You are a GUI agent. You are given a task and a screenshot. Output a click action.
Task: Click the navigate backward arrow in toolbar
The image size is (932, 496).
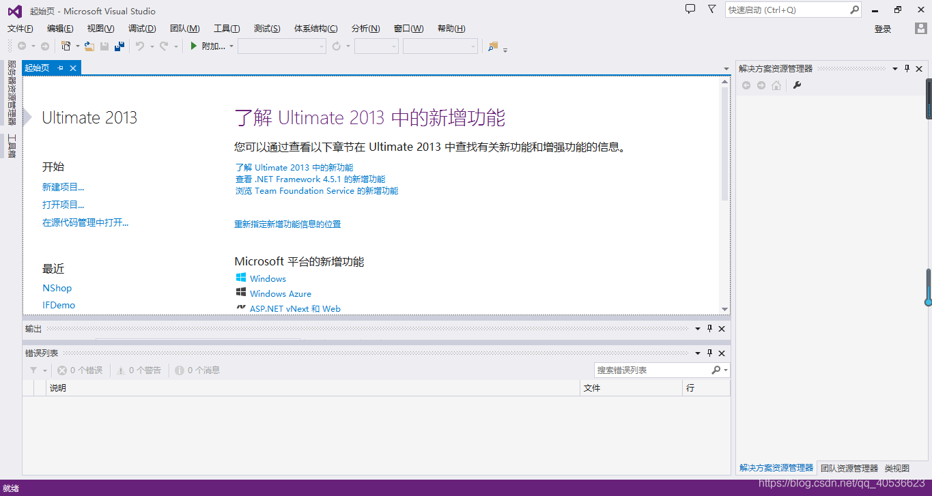[x=22, y=46]
